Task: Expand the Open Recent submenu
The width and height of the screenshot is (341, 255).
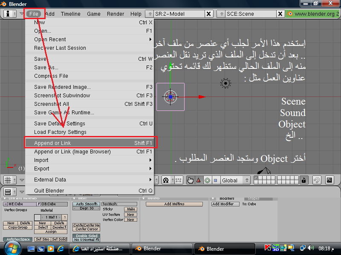Action: point(90,39)
